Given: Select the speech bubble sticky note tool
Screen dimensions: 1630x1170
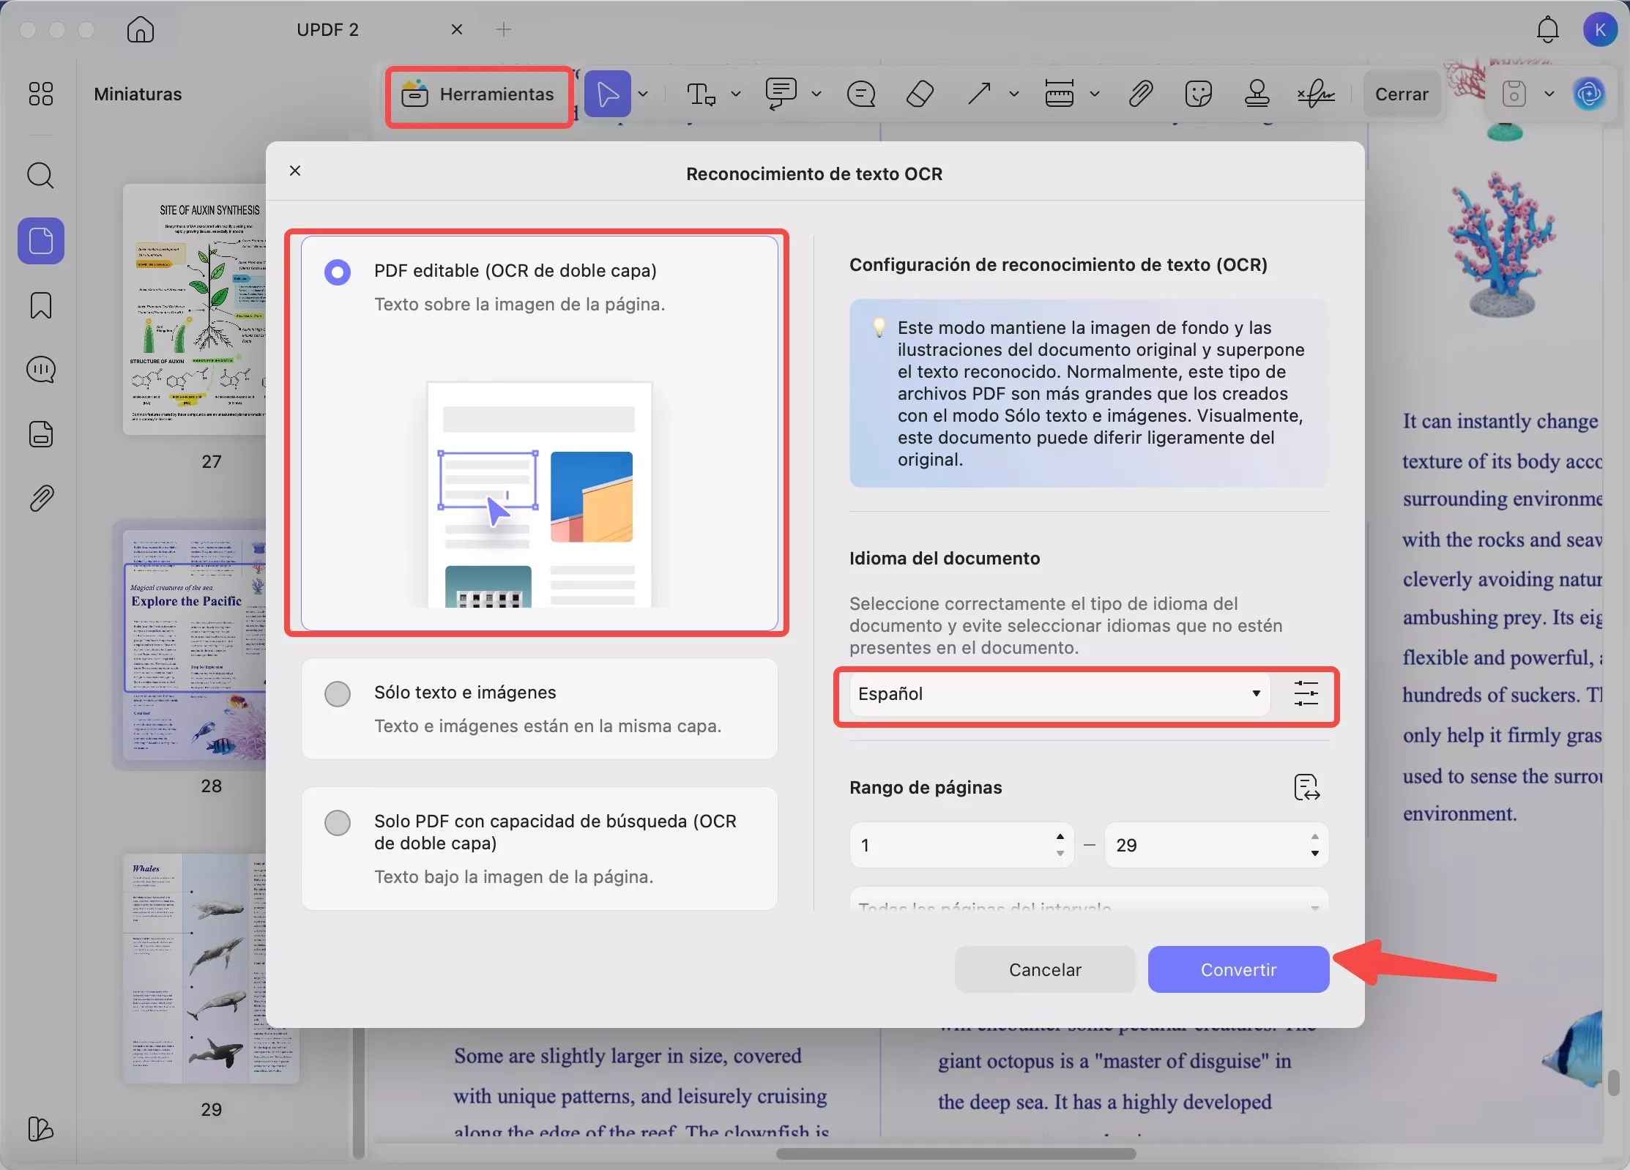Looking at the screenshot, I should (861, 94).
